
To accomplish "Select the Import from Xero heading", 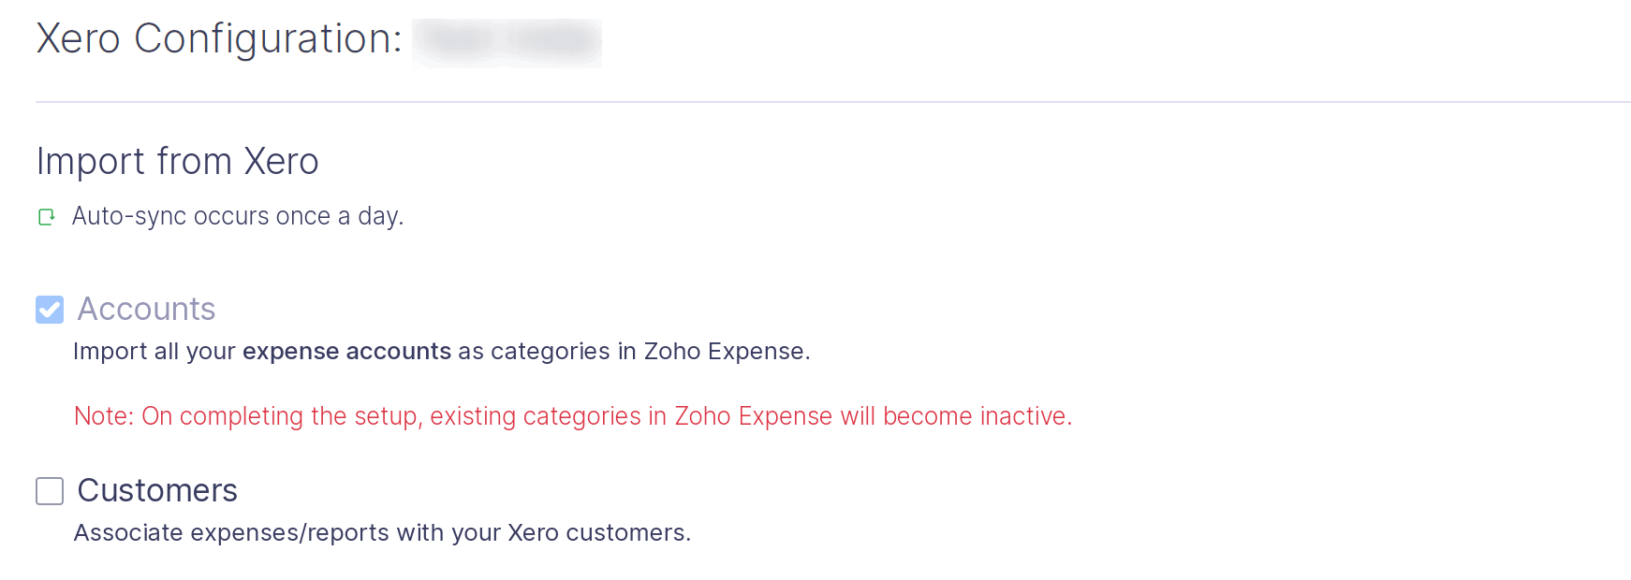I will tap(177, 161).
